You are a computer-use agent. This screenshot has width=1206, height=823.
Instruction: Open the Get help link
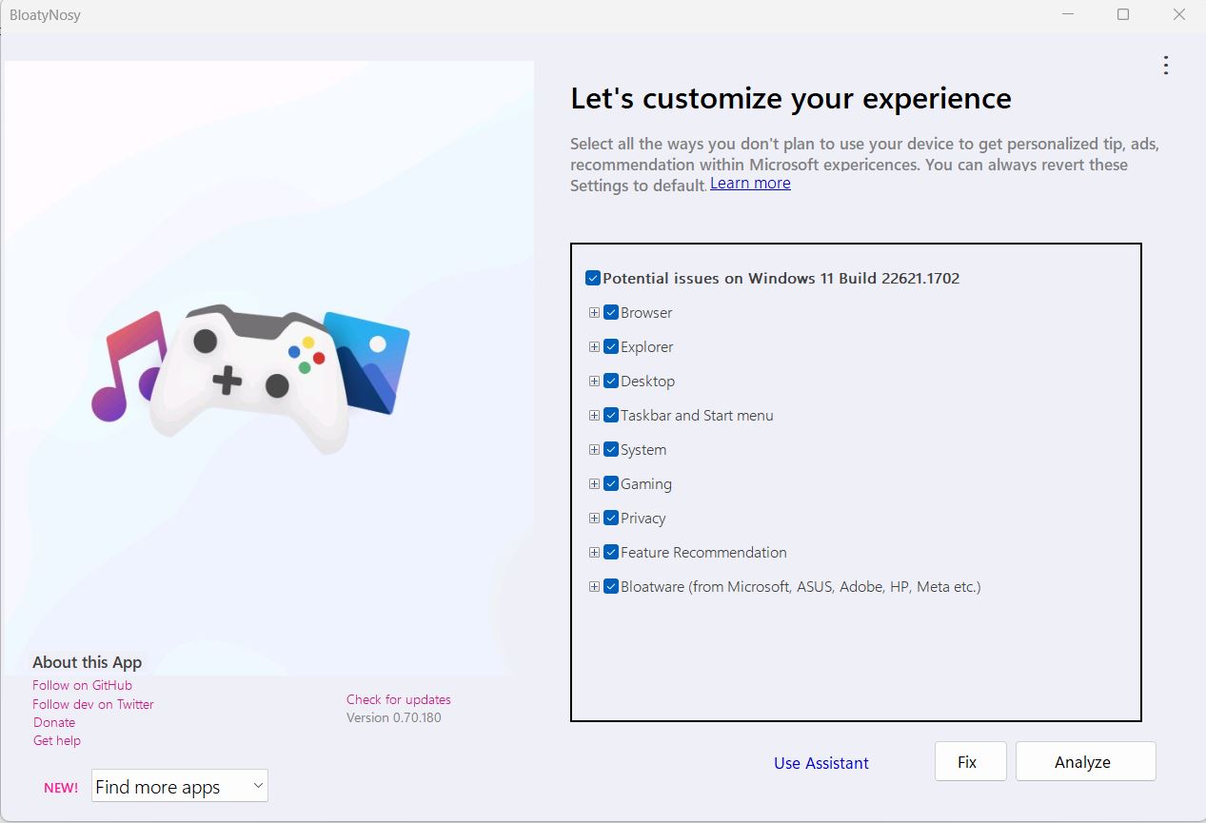coord(57,740)
